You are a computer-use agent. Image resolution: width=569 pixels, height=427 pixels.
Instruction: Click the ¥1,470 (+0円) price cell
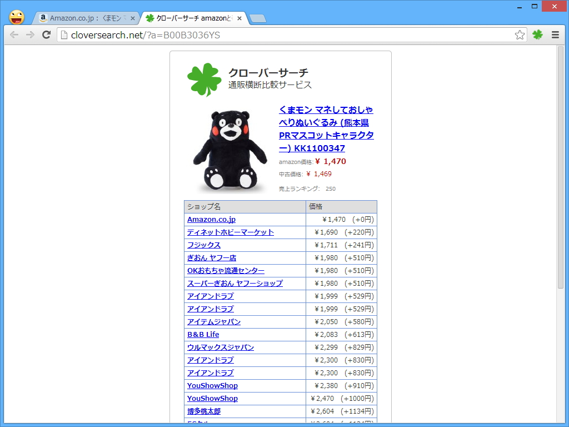(342, 219)
